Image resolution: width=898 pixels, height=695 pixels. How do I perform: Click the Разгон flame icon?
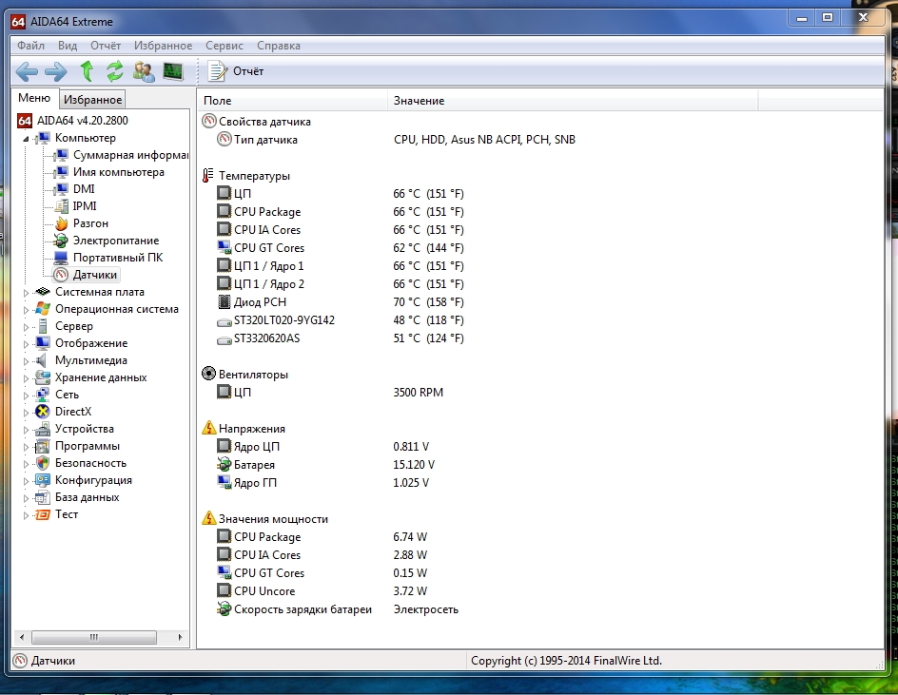61,223
